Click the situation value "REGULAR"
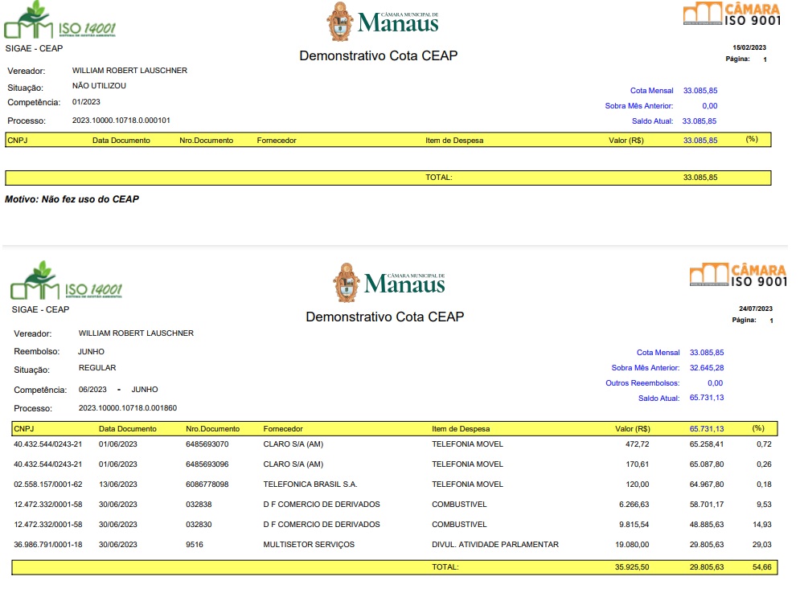800x605 pixels. [97, 367]
